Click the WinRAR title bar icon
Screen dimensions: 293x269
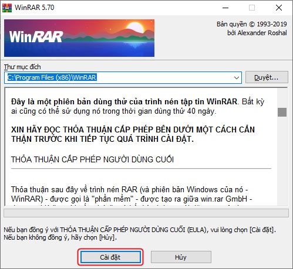pos(7,8)
